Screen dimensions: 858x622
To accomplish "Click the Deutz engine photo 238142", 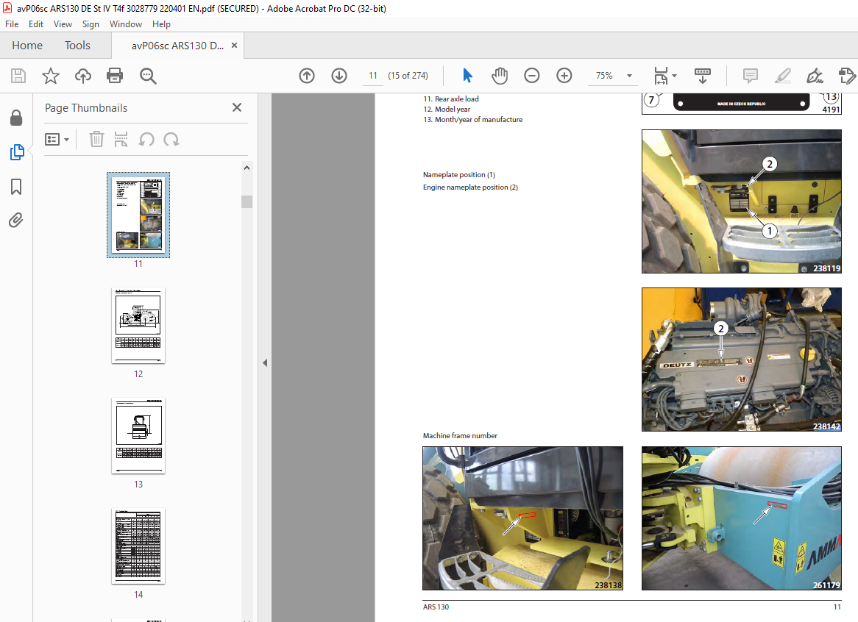I will click(x=742, y=360).
